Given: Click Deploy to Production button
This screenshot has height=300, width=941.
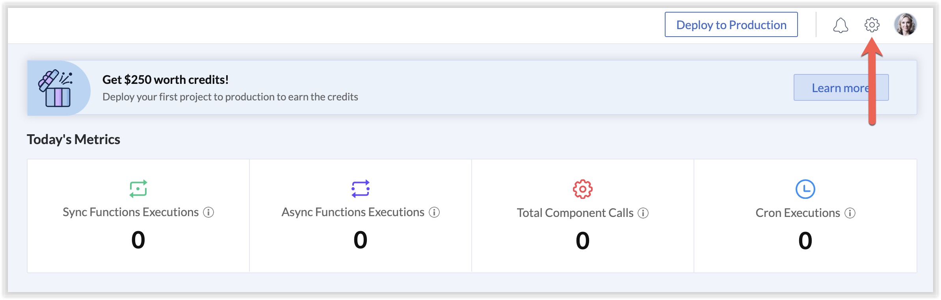Looking at the screenshot, I should pos(731,25).
